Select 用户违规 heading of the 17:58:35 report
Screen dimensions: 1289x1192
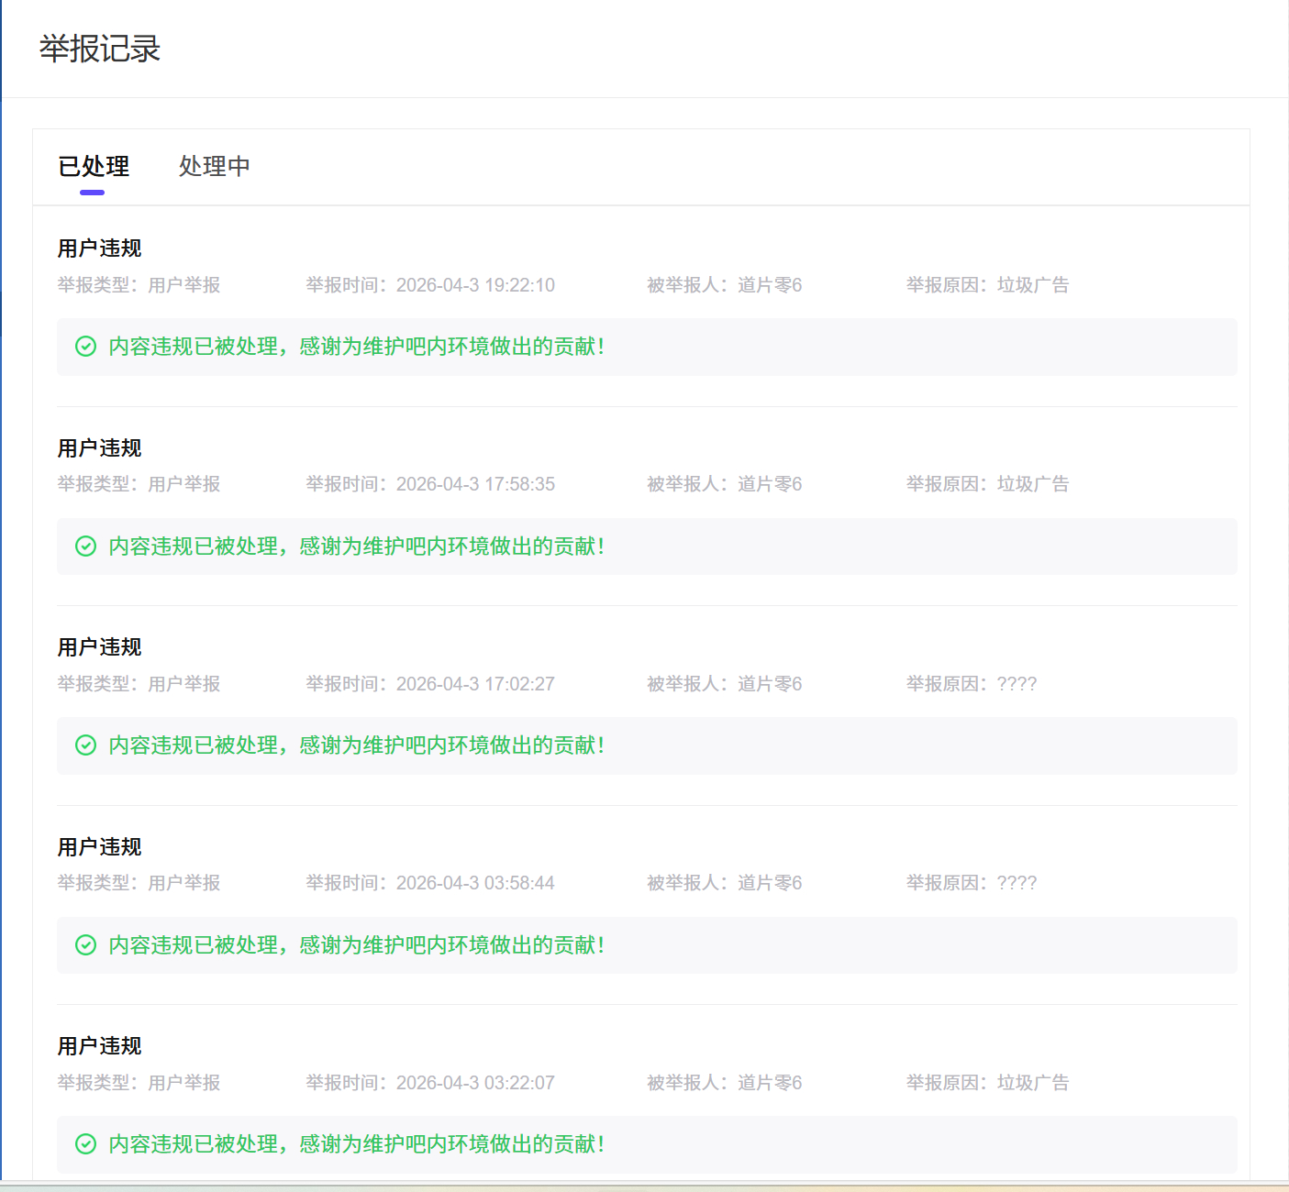click(x=99, y=448)
